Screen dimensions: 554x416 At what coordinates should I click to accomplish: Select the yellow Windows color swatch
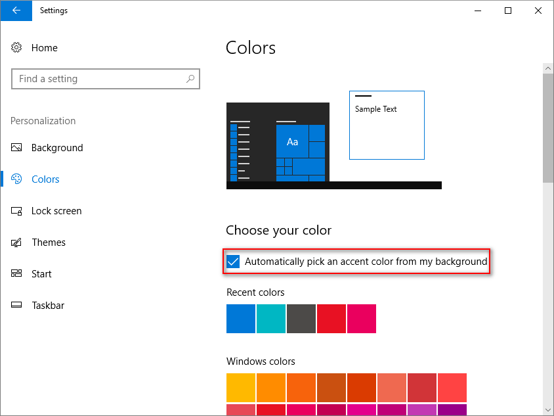pos(240,387)
